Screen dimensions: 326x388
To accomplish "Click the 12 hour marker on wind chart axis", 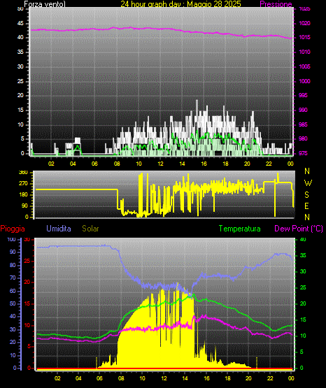I will pyautogui.click(x=160, y=164).
